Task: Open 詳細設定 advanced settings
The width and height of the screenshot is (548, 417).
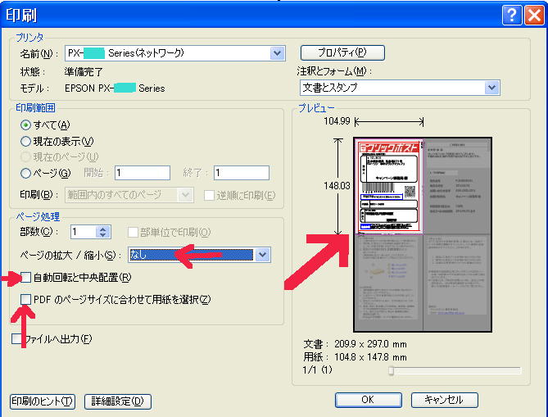Action: pyautogui.click(x=118, y=401)
